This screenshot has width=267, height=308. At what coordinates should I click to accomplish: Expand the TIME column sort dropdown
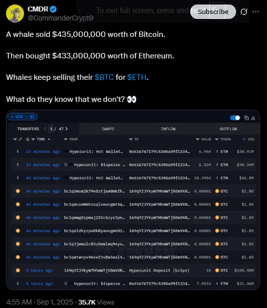coord(49,139)
